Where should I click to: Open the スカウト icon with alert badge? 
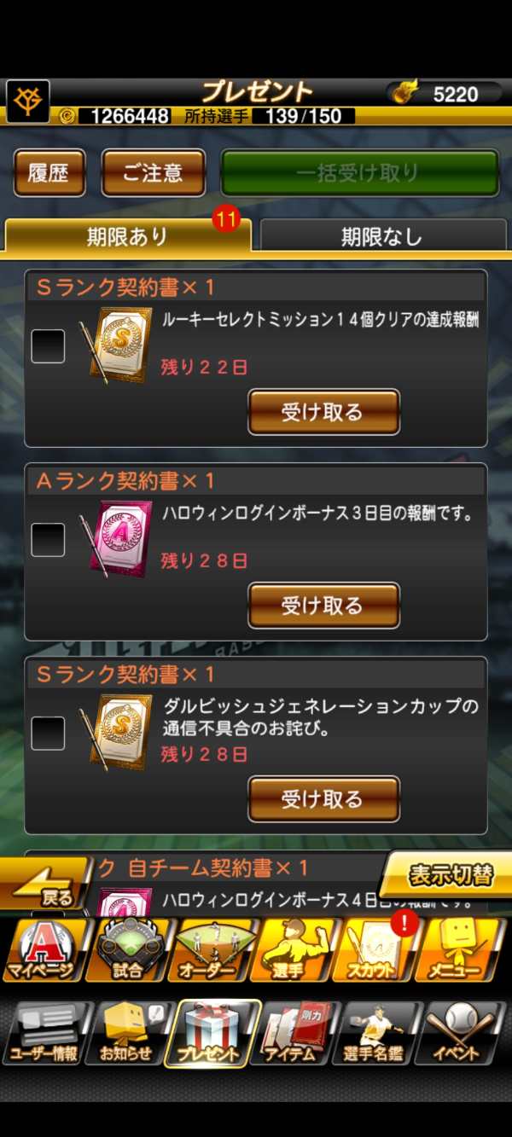(376, 950)
